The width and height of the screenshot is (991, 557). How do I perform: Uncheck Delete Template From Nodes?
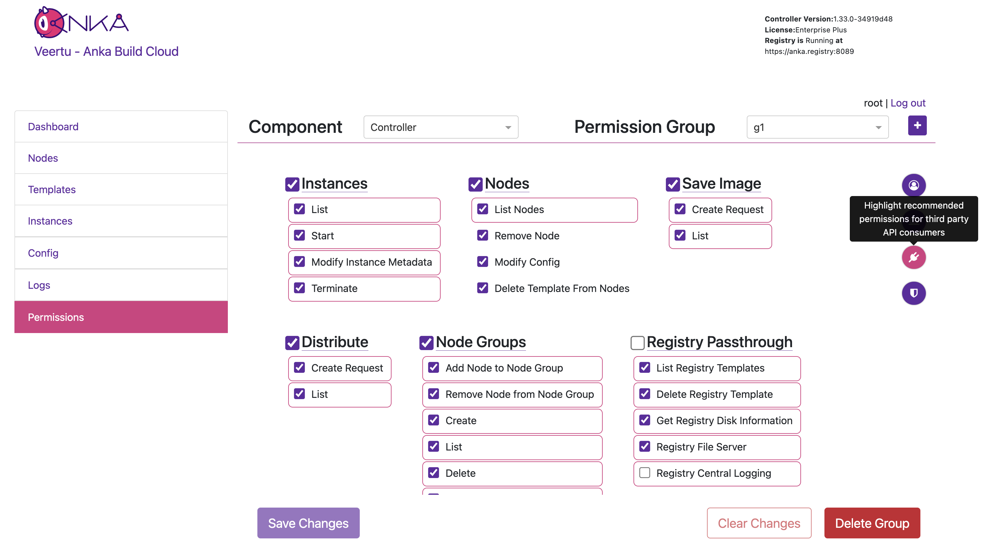coord(482,288)
